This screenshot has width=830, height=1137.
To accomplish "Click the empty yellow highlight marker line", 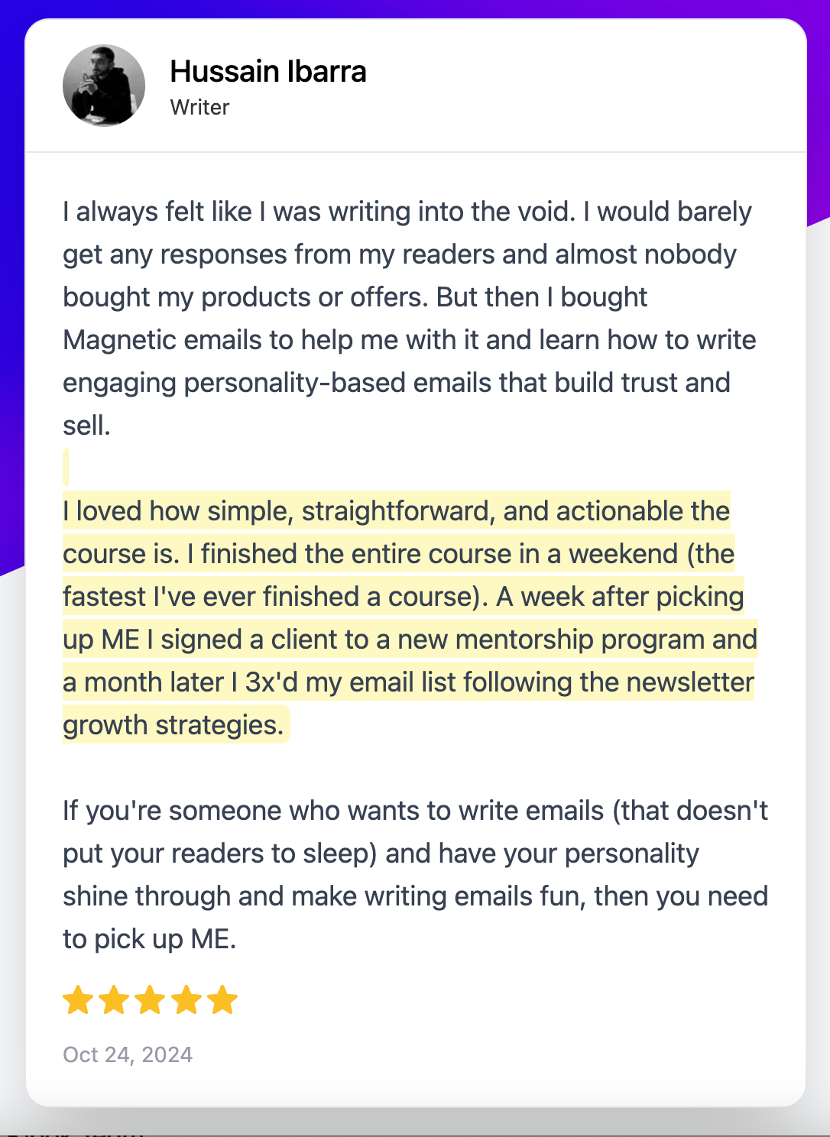I will [x=66, y=467].
